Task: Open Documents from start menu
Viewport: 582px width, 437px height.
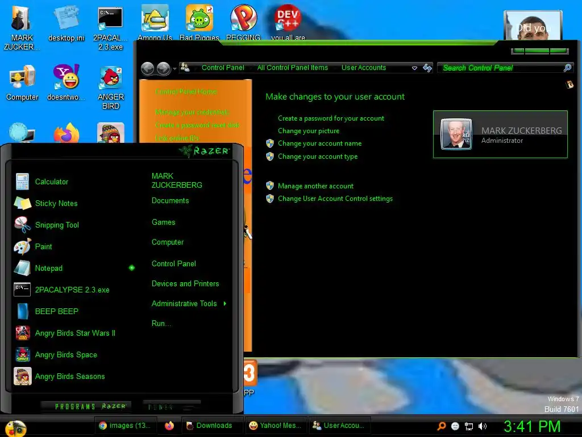Action: point(170,201)
